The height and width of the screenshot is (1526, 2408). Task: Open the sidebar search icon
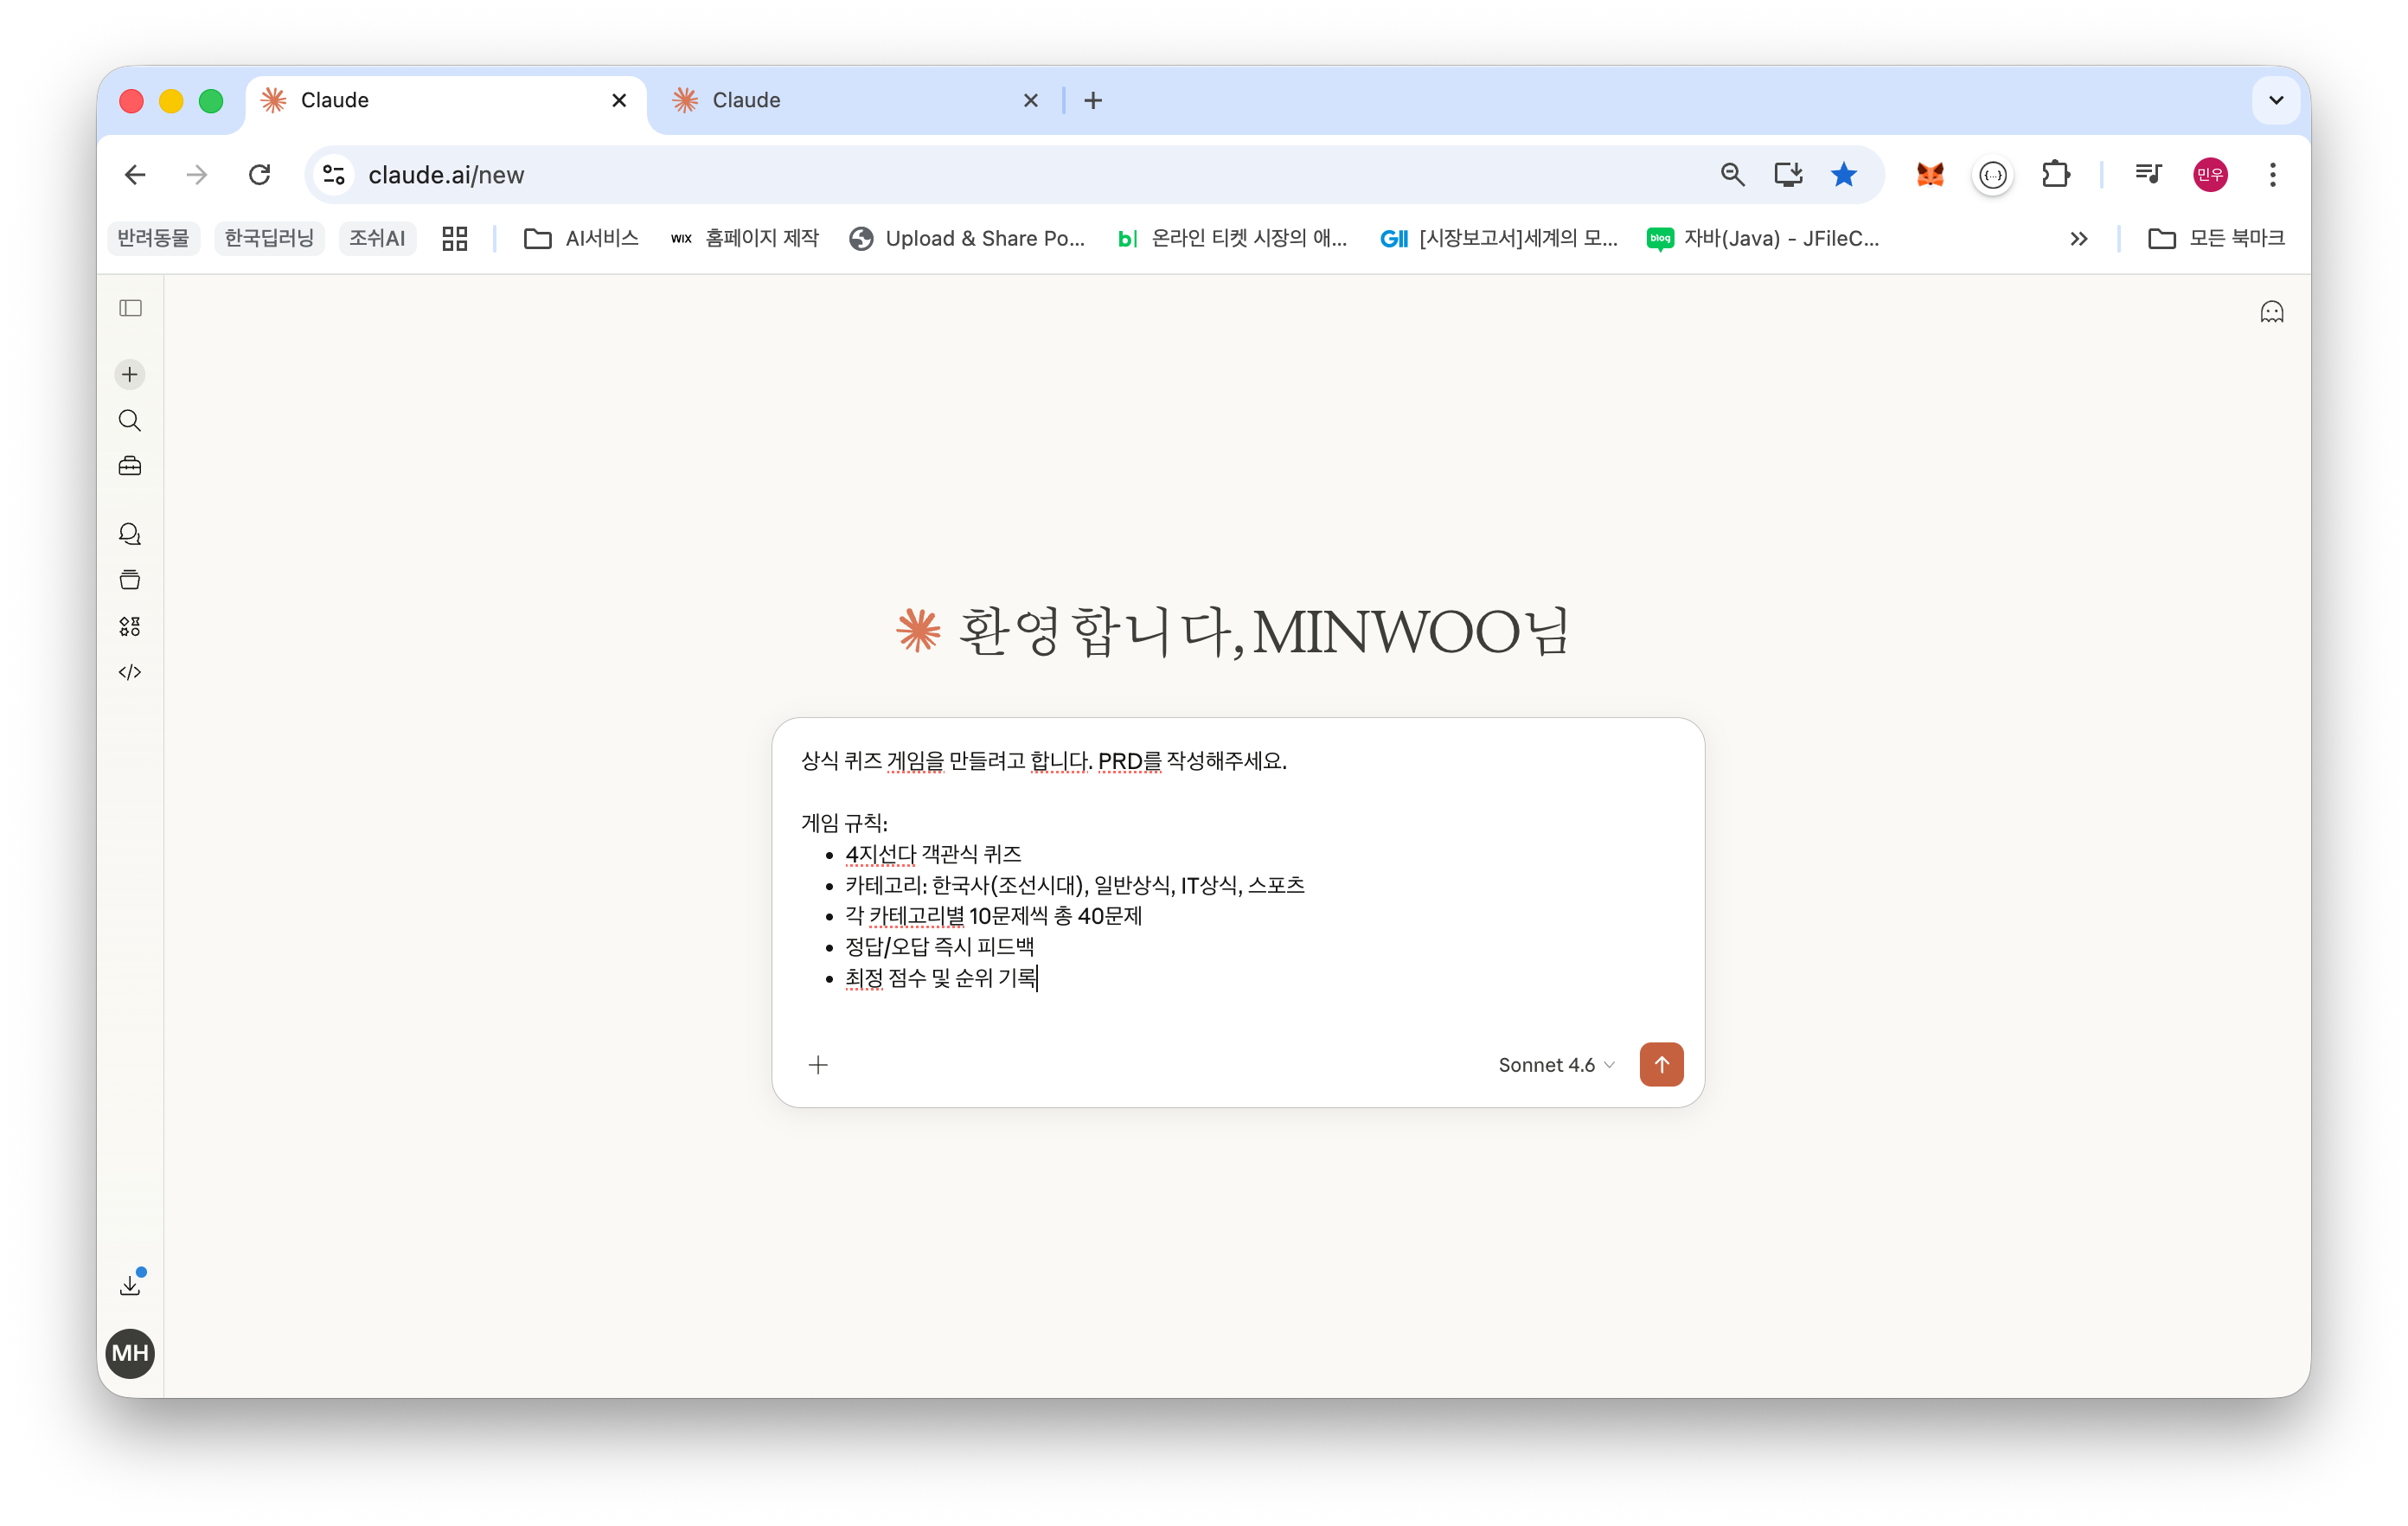pos(130,421)
